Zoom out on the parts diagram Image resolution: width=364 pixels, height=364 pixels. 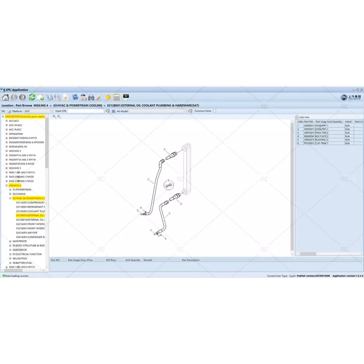pos(59,117)
